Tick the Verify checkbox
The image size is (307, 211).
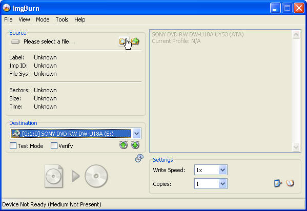54,146
